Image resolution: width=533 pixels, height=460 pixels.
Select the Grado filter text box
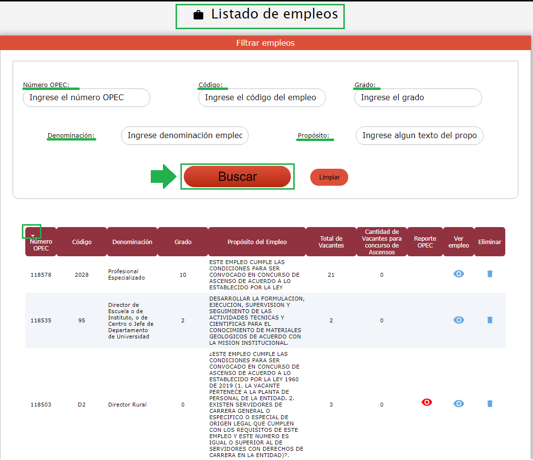point(418,98)
